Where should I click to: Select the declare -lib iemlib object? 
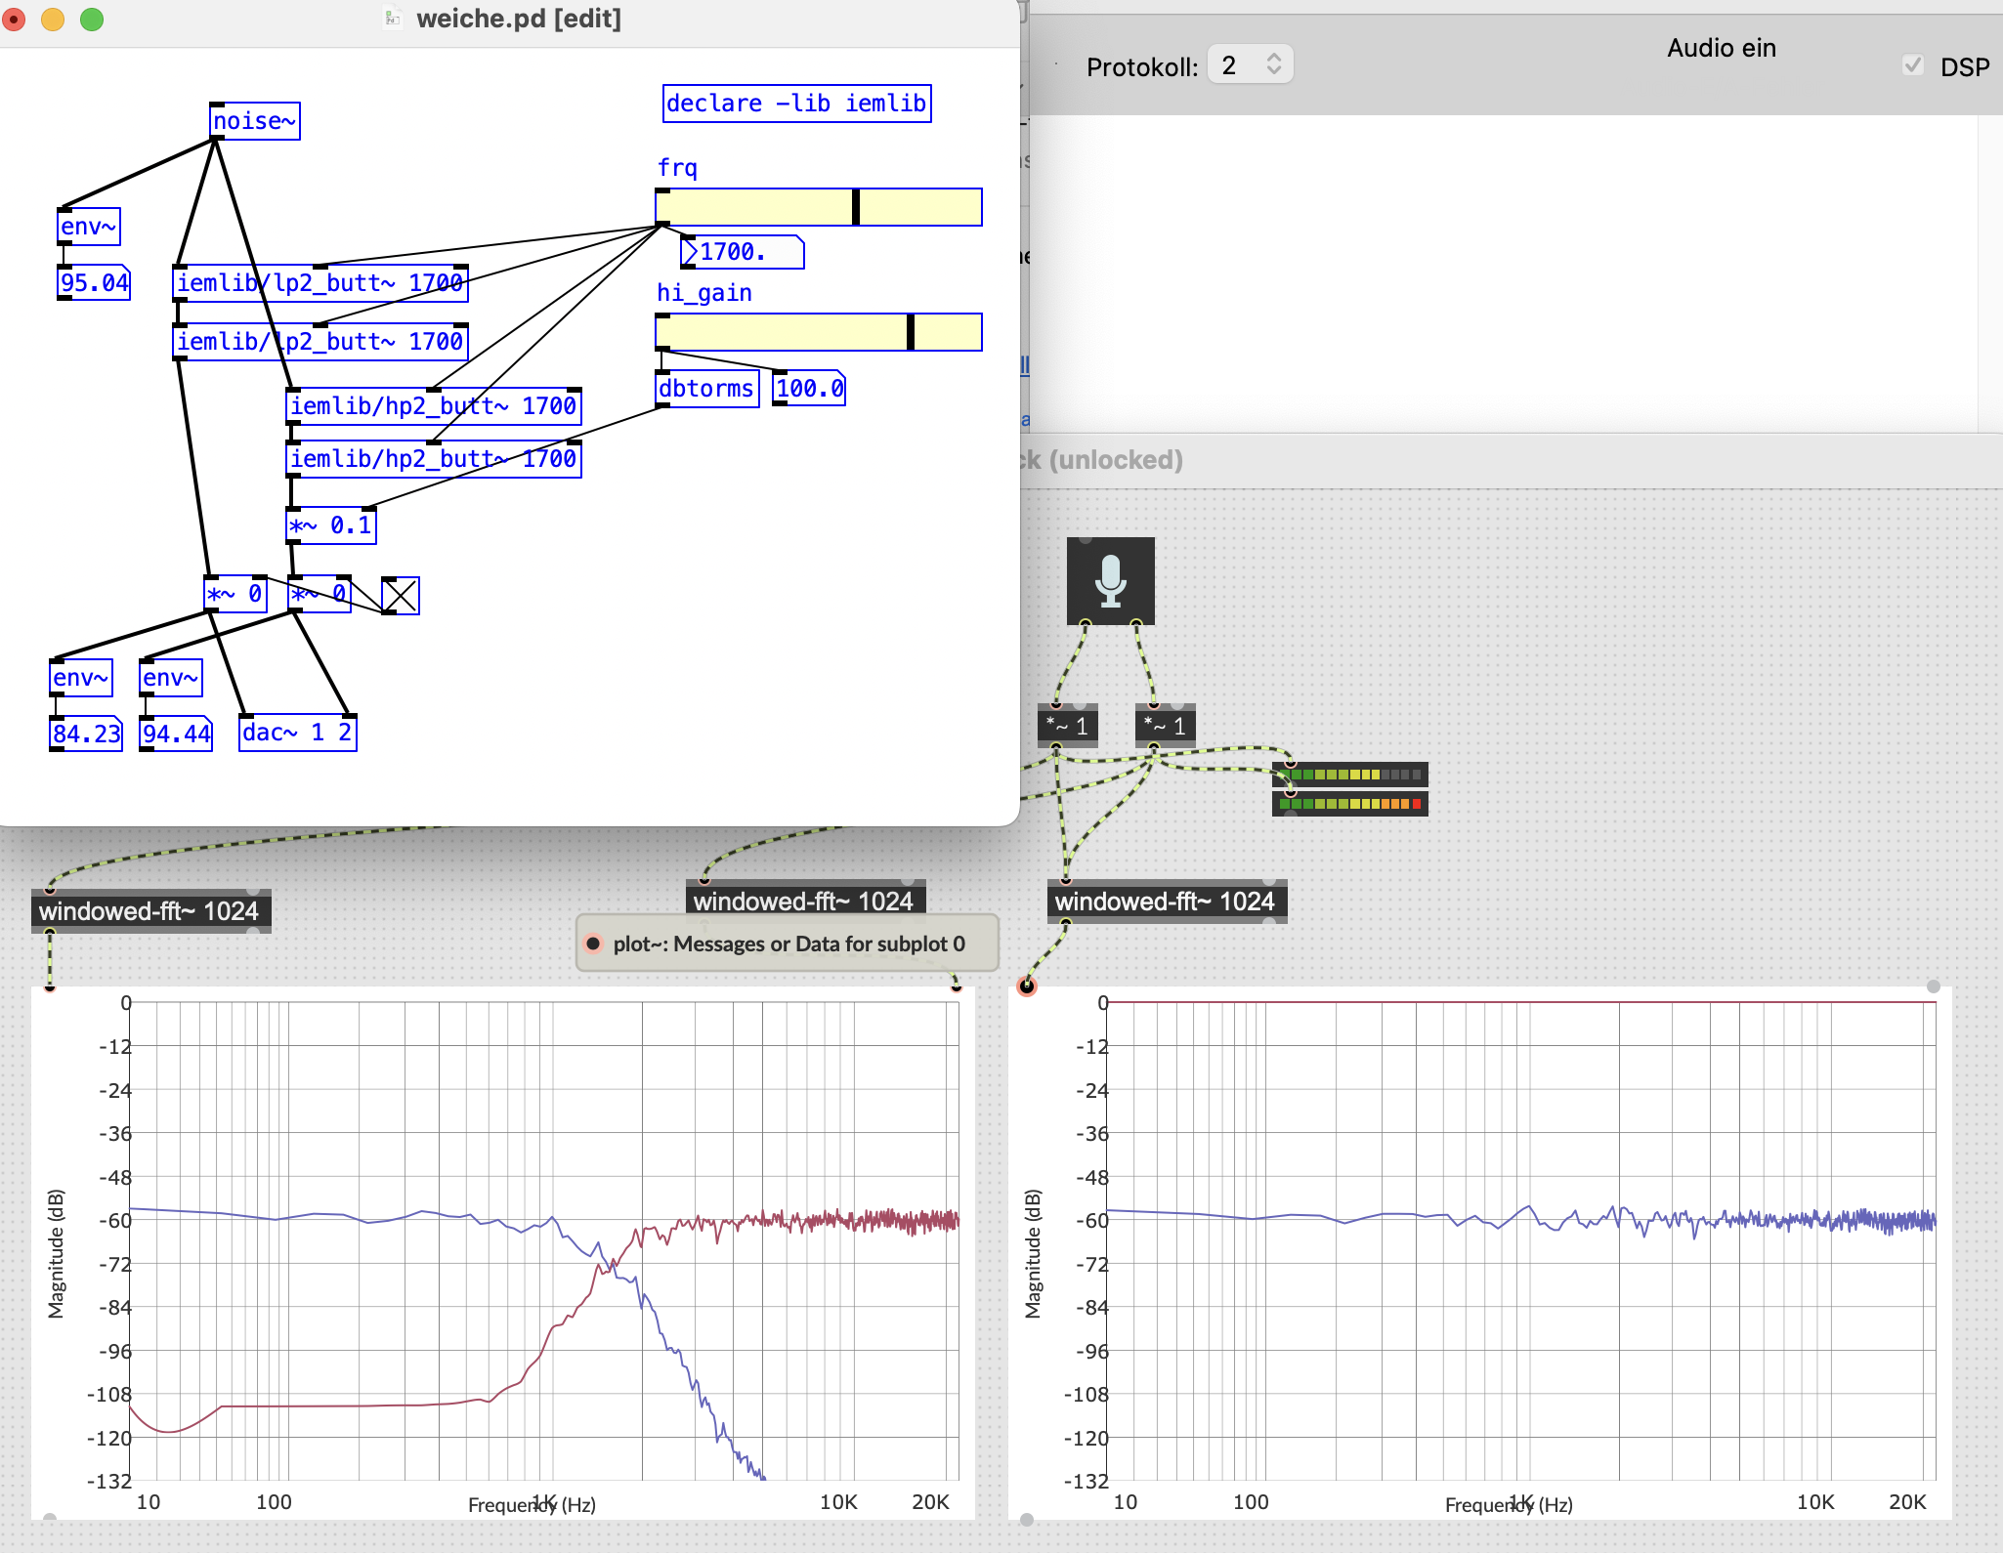796,104
